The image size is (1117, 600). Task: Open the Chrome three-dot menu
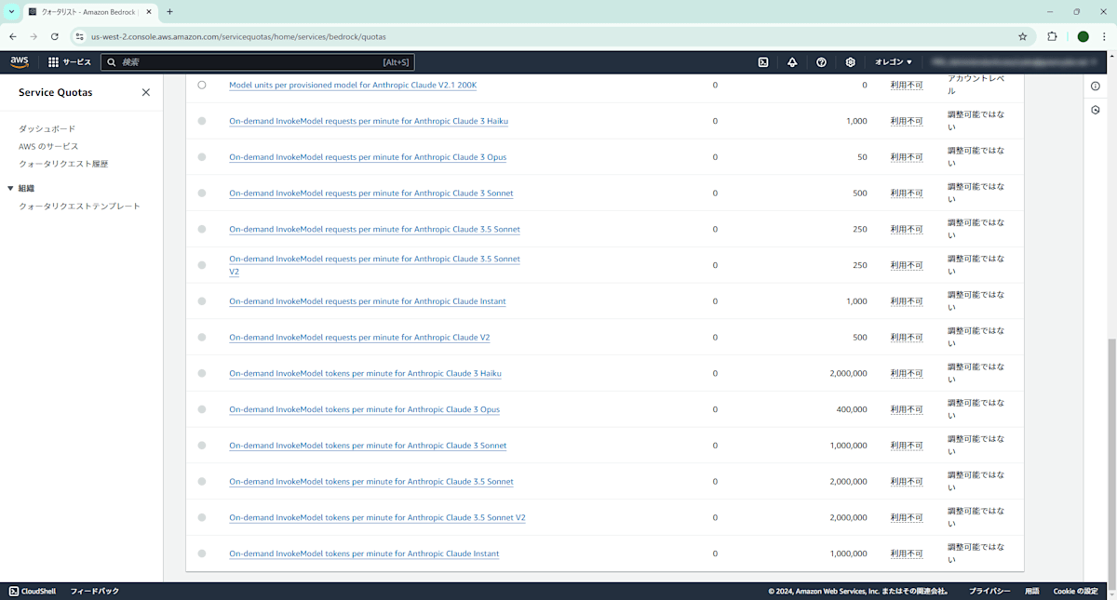(x=1104, y=36)
